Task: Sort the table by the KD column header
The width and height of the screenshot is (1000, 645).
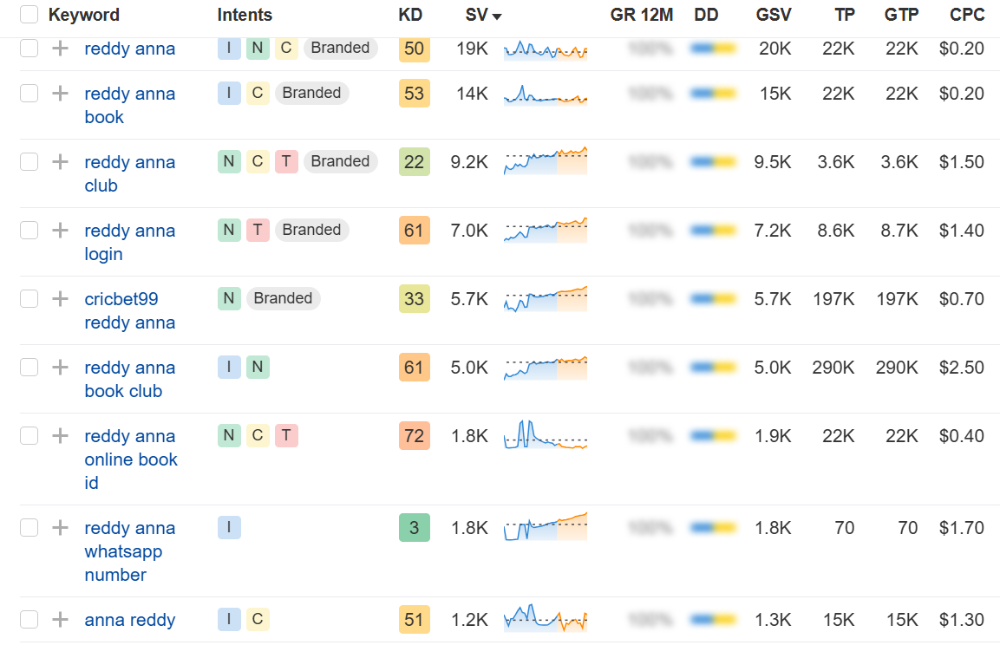Action: [410, 15]
